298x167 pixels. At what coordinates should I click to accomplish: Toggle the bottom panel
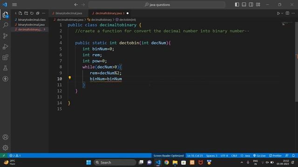click(244, 5)
